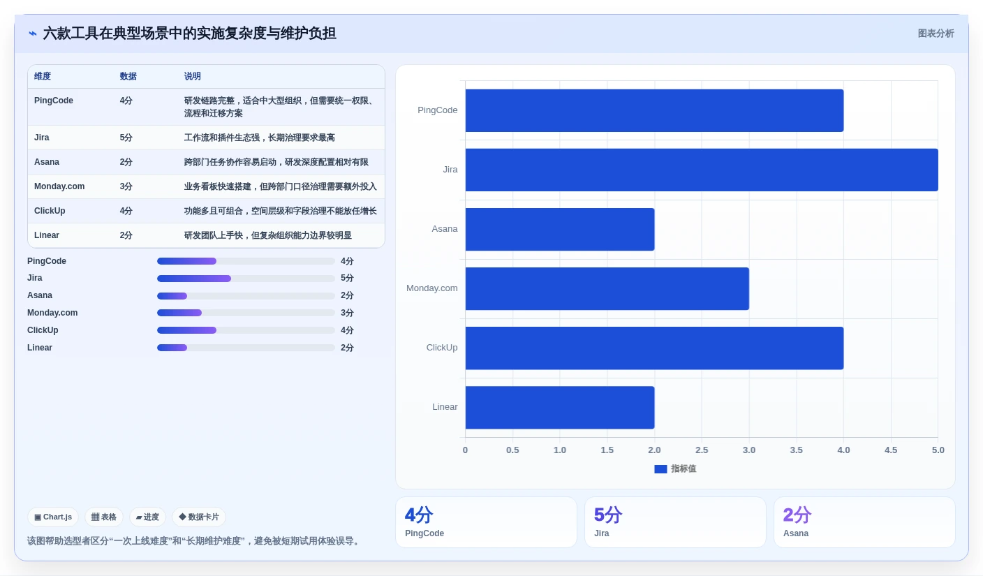Image resolution: width=983 pixels, height=576 pixels.
Task: Click the ClickUp y-axis label in the chart
Action: [x=442, y=348]
